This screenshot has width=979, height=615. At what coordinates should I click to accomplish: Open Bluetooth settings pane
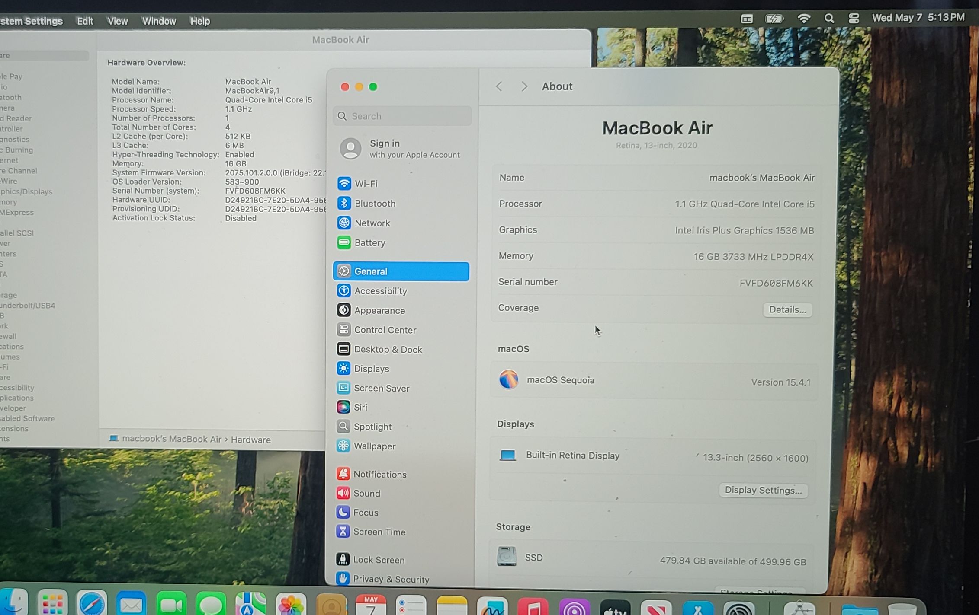[x=374, y=204]
